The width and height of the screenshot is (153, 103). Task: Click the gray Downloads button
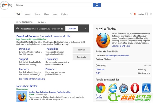click(81, 57)
